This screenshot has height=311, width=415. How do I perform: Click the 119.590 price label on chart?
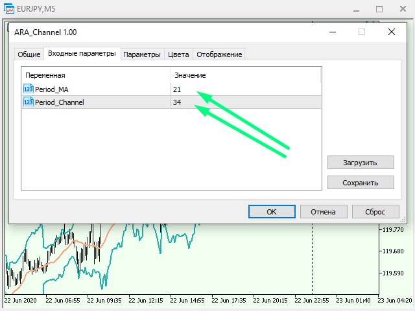point(393,273)
